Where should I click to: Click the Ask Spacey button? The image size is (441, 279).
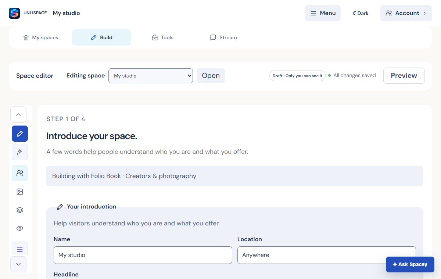click(410, 264)
